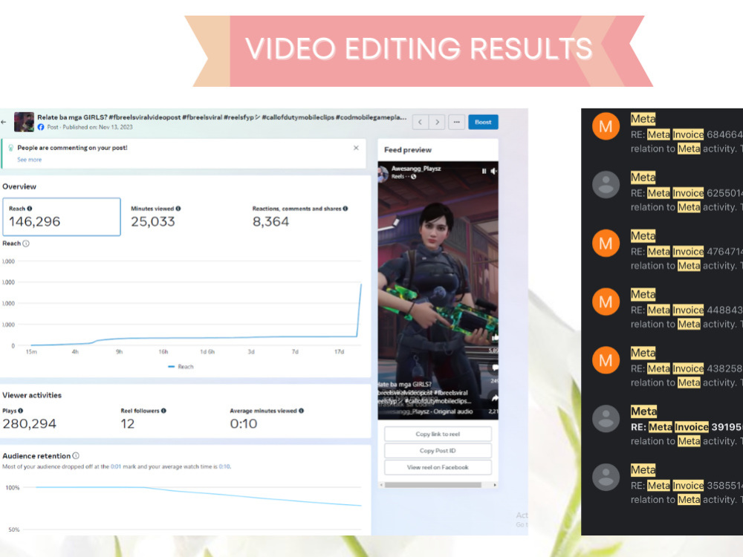Open the post thumbnail image
The height and width of the screenshot is (557, 743).
tap(25, 122)
